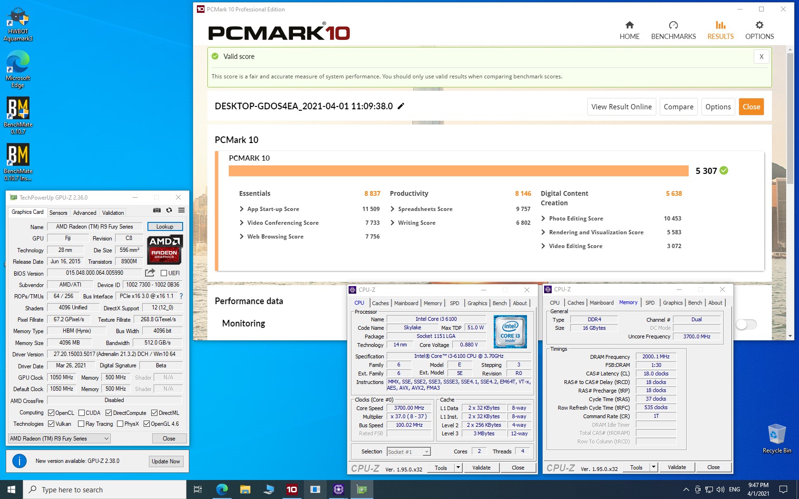Take a GPU-Z screenshot with camera icon
Screen dimensions: 799x499
[x=156, y=210]
